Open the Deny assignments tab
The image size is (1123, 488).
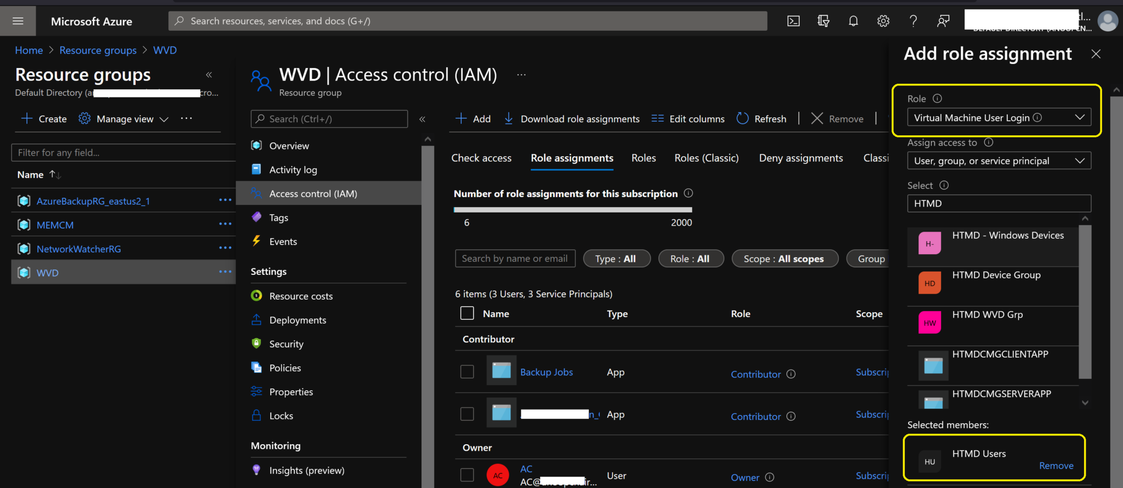(x=801, y=158)
